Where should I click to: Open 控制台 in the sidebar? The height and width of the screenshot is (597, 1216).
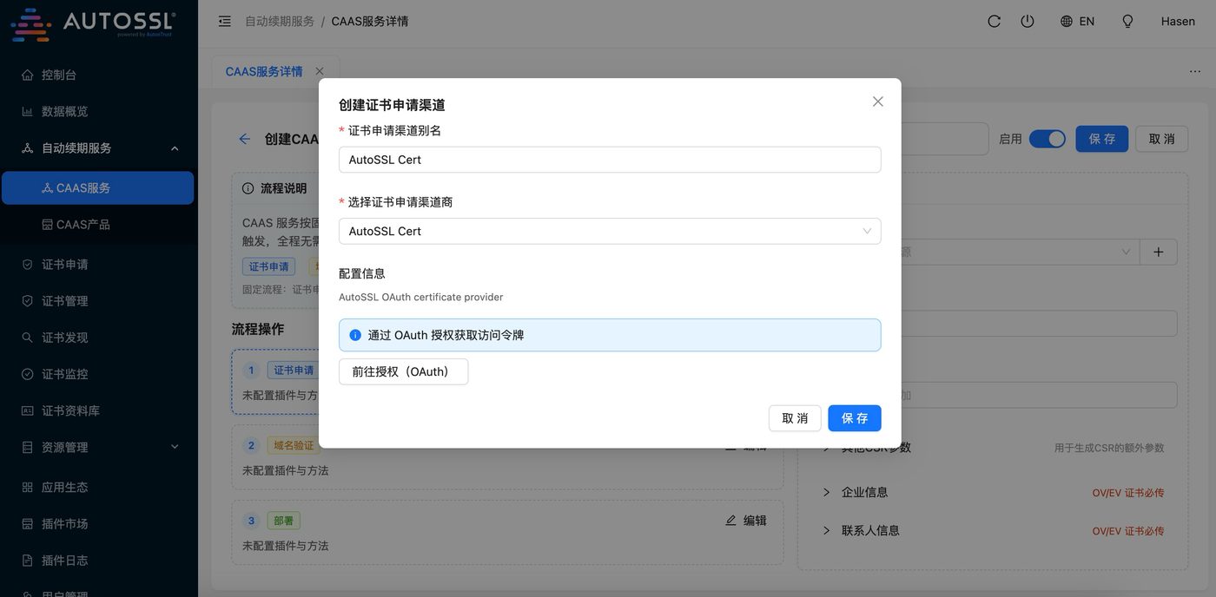click(x=99, y=75)
